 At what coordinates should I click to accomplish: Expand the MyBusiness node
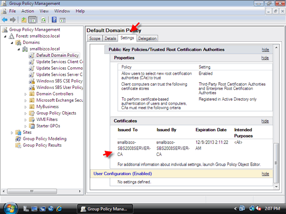point(26,107)
